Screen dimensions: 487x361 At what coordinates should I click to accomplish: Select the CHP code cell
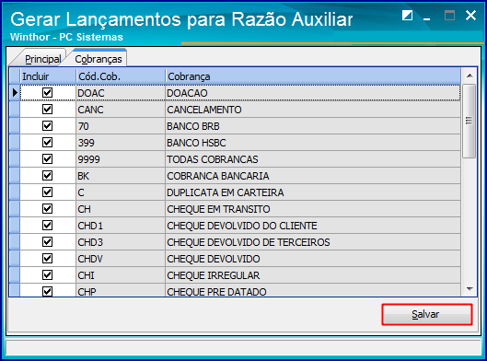[x=121, y=290]
